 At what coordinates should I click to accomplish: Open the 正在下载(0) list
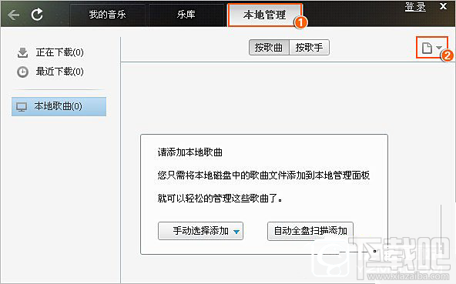(x=59, y=52)
